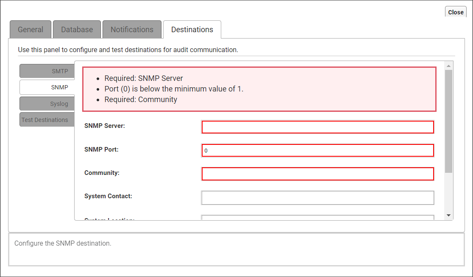Image resolution: width=473 pixels, height=277 pixels.
Task: Click the Close button
Action: click(456, 12)
